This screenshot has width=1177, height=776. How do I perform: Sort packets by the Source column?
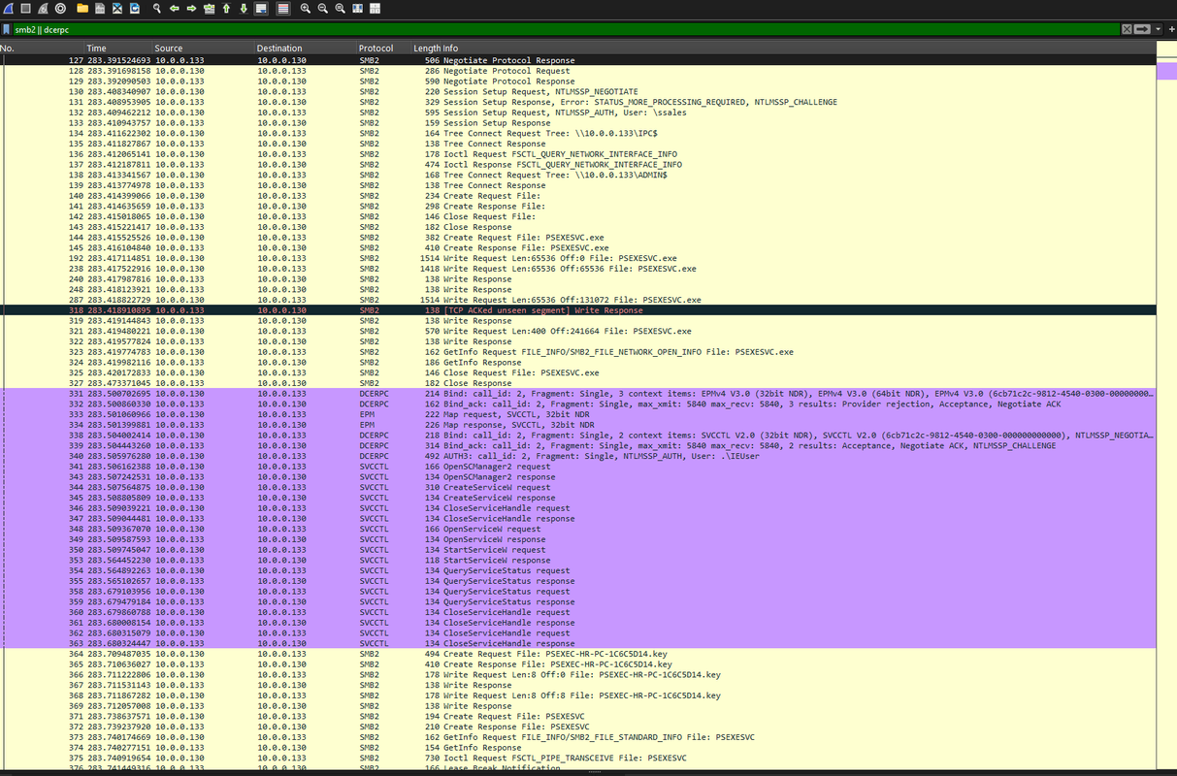tap(204, 48)
